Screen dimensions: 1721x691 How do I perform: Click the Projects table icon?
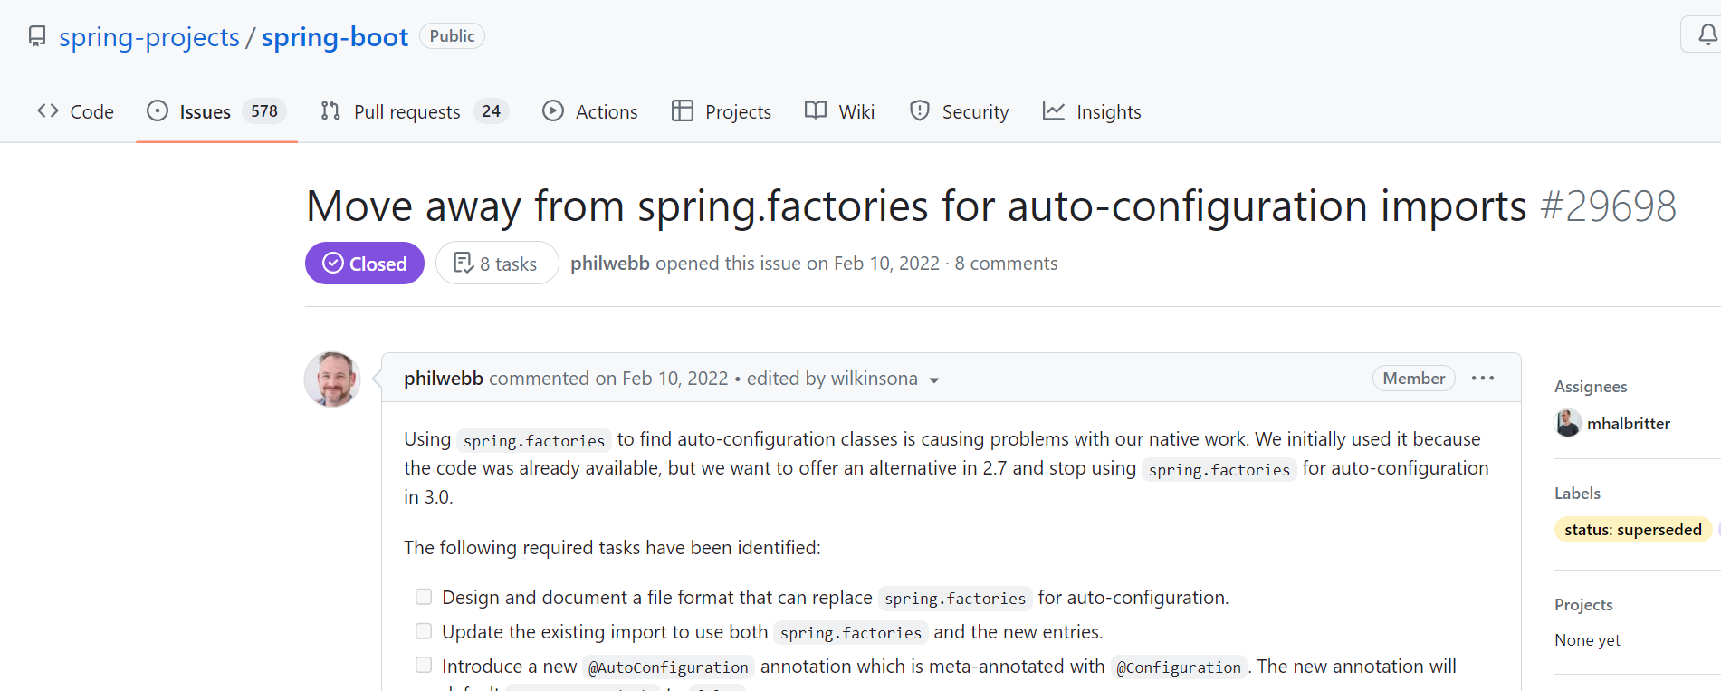pos(682,111)
